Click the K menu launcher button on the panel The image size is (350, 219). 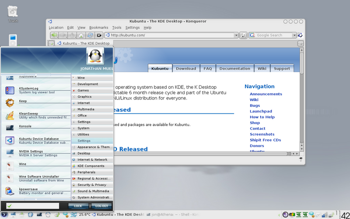click(4, 215)
